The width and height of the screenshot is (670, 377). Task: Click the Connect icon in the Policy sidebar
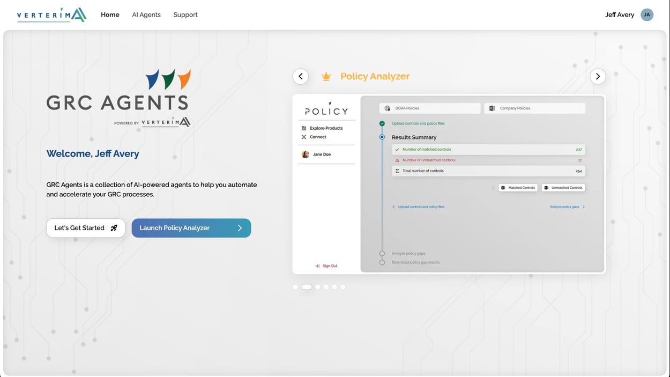coord(303,137)
